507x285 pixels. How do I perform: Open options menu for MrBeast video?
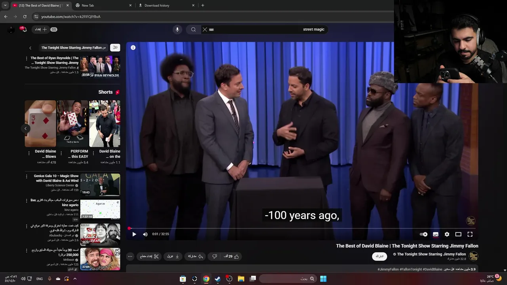[x=27, y=251]
